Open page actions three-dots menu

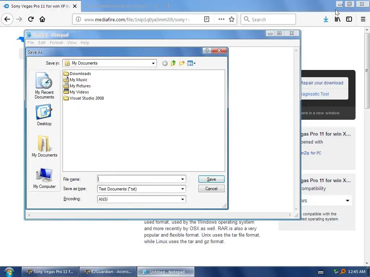(x=221, y=19)
